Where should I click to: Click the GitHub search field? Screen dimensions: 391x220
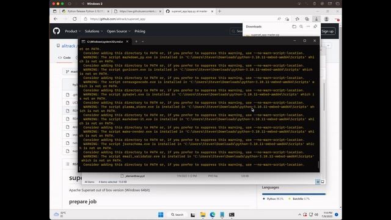tap(236, 31)
